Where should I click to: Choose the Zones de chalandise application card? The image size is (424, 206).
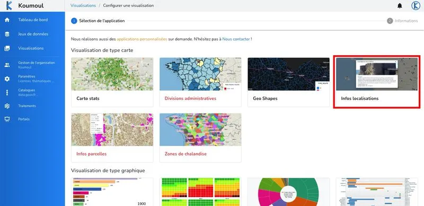[x=200, y=138]
